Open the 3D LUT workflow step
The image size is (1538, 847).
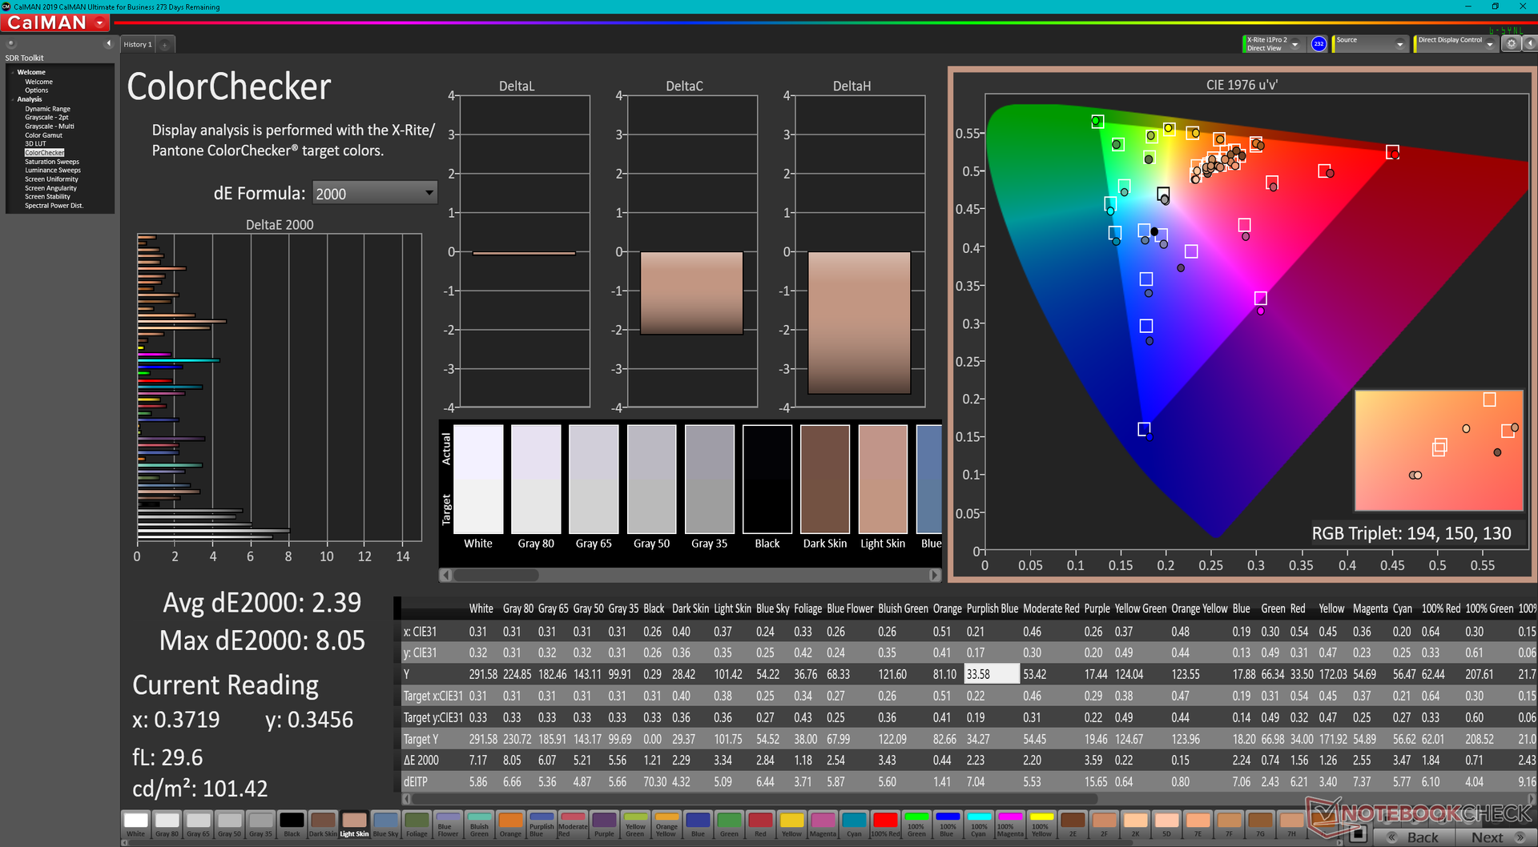[x=35, y=144]
